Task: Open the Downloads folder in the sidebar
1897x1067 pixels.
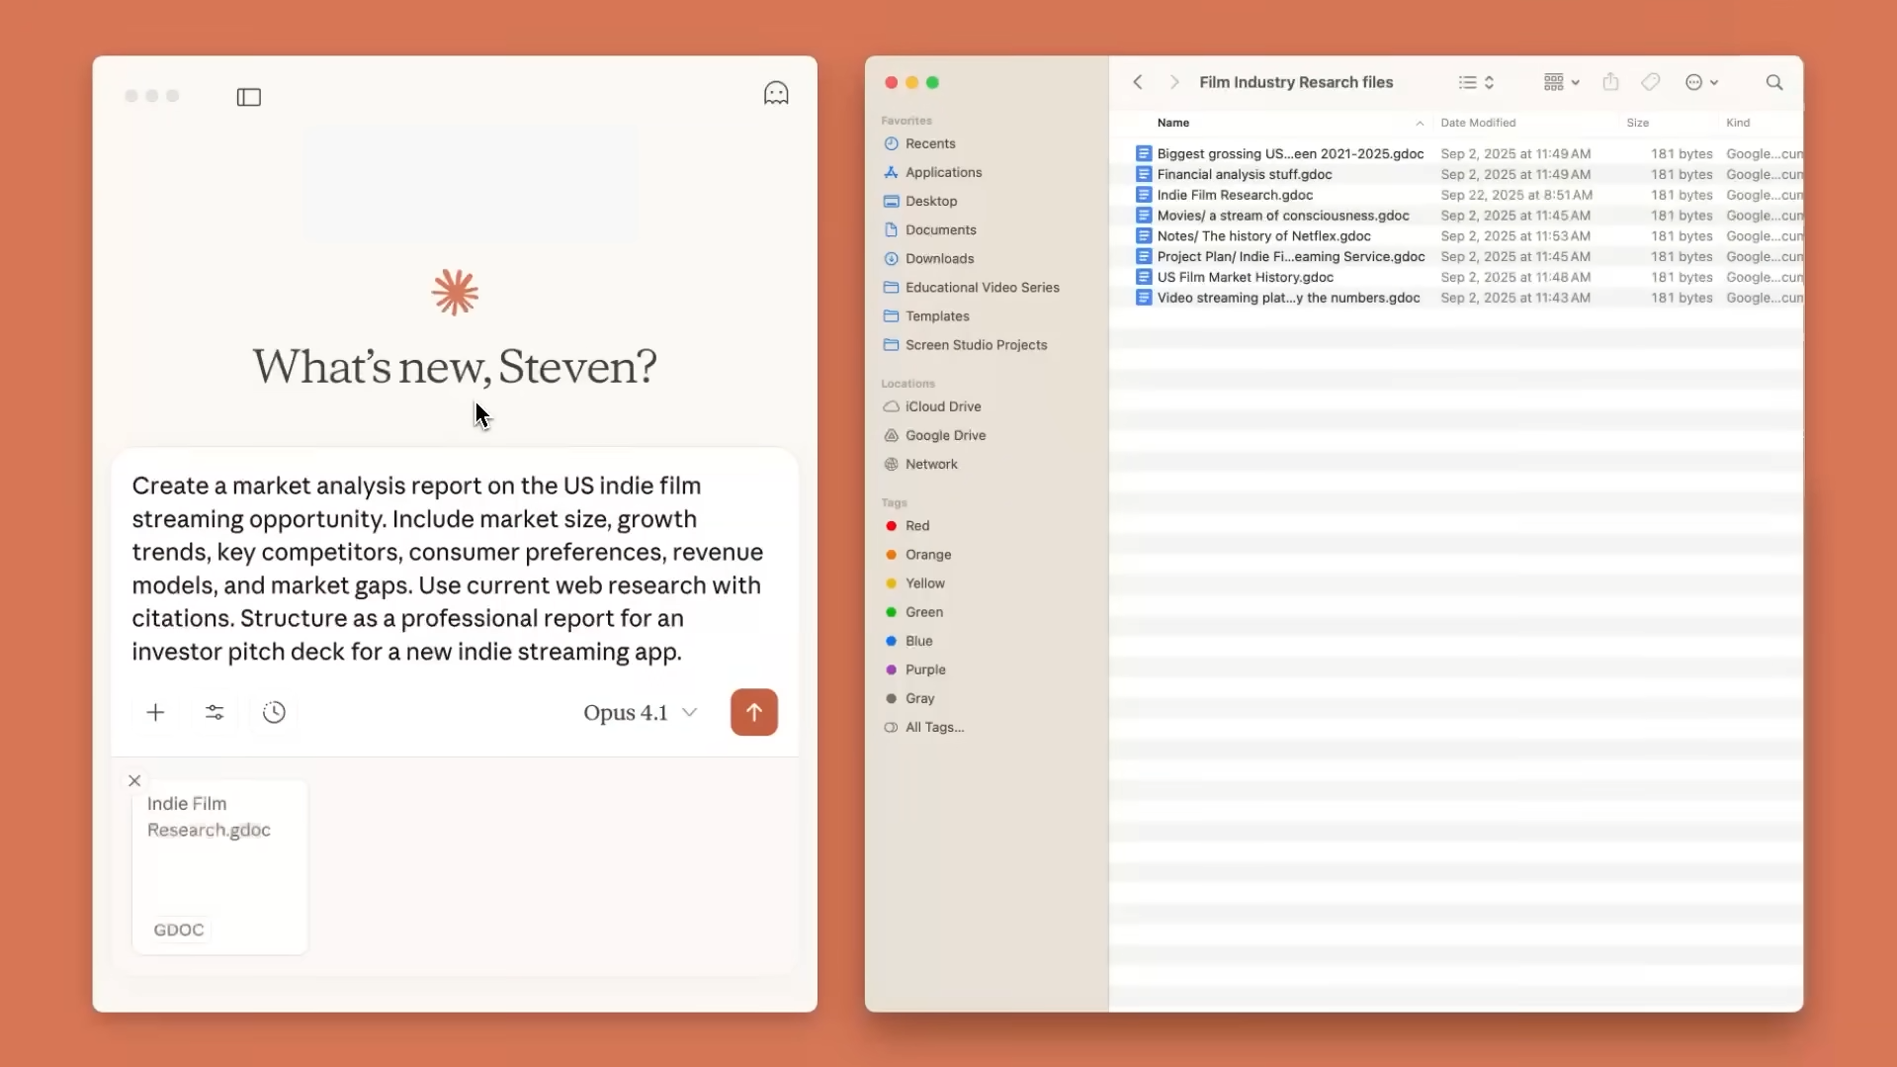Action: pos(939,259)
